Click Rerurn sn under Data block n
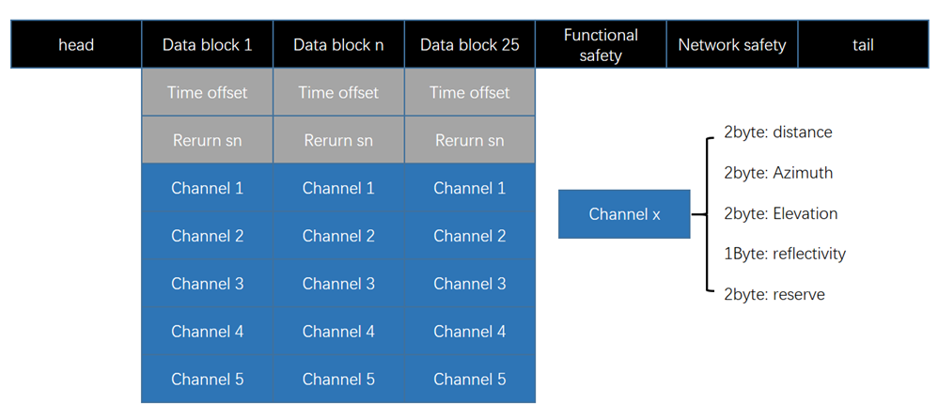The image size is (938, 420). pyautogui.click(x=338, y=141)
